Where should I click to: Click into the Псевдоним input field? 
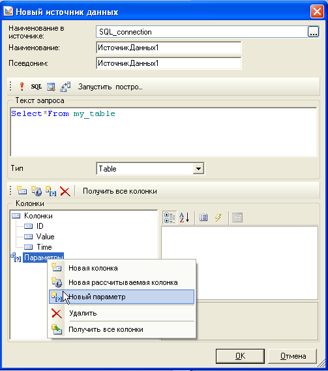click(169, 63)
